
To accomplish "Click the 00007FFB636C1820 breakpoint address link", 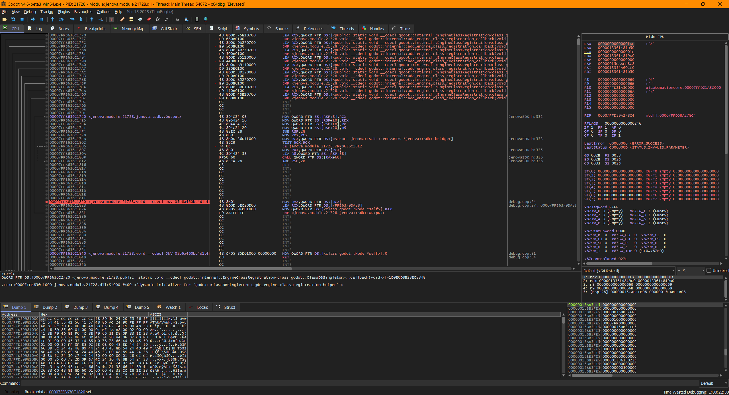I will click(x=67, y=392).
